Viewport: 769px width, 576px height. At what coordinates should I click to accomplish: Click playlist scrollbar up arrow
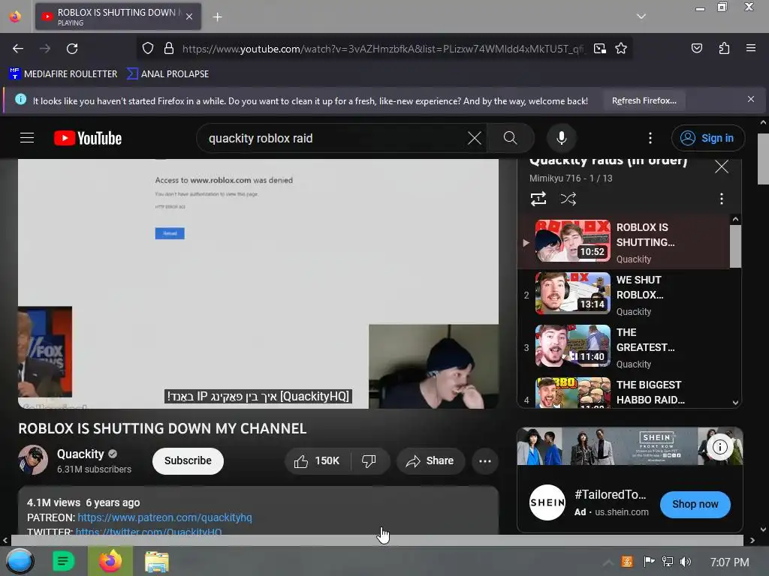pyautogui.click(x=735, y=220)
